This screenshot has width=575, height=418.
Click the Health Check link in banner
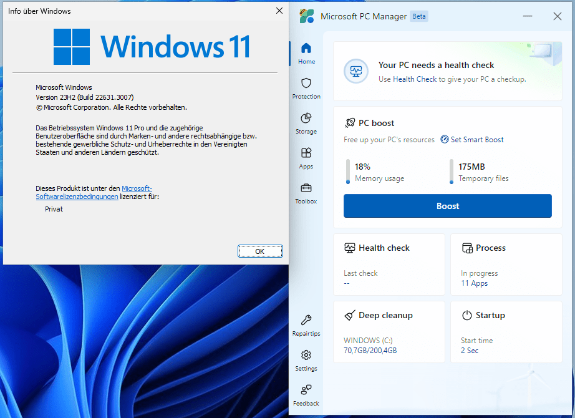(x=415, y=79)
